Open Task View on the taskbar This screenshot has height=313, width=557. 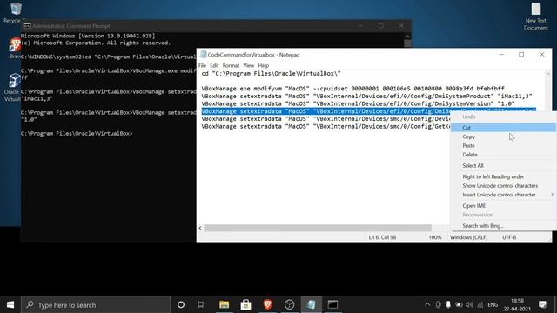click(202, 304)
